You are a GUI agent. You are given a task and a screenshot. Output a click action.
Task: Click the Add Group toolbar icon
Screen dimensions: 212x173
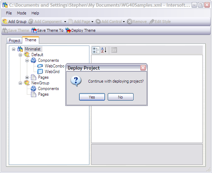[5, 22]
